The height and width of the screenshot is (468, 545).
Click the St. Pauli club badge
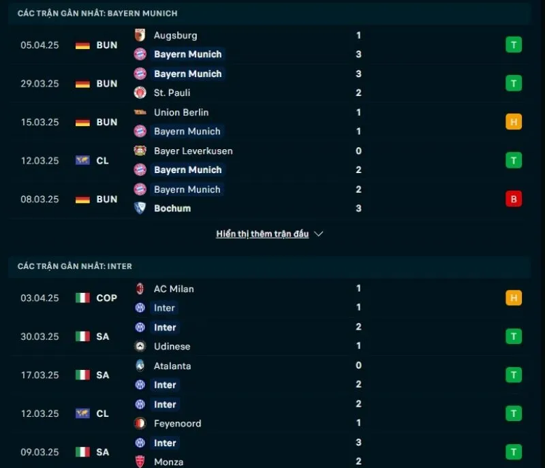(140, 93)
